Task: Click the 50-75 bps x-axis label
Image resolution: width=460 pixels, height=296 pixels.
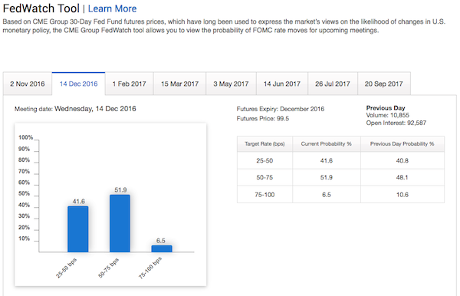Action: pyautogui.click(x=108, y=268)
